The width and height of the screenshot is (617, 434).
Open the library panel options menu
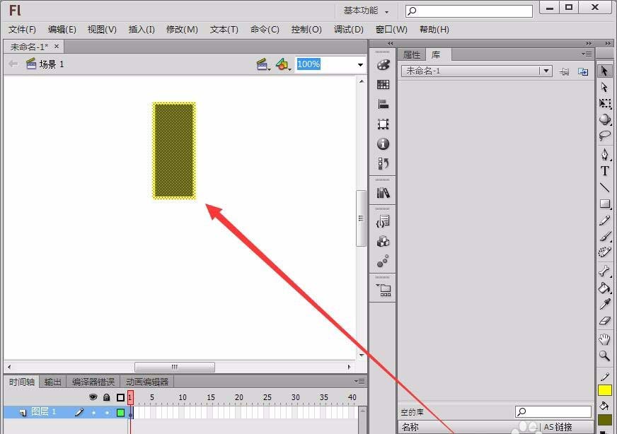[x=587, y=54]
